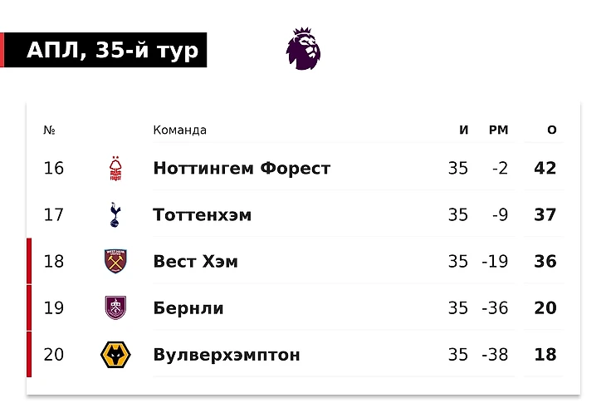
Task: Click the АПЛ, 35-й тур title banner
Action: tap(104, 50)
